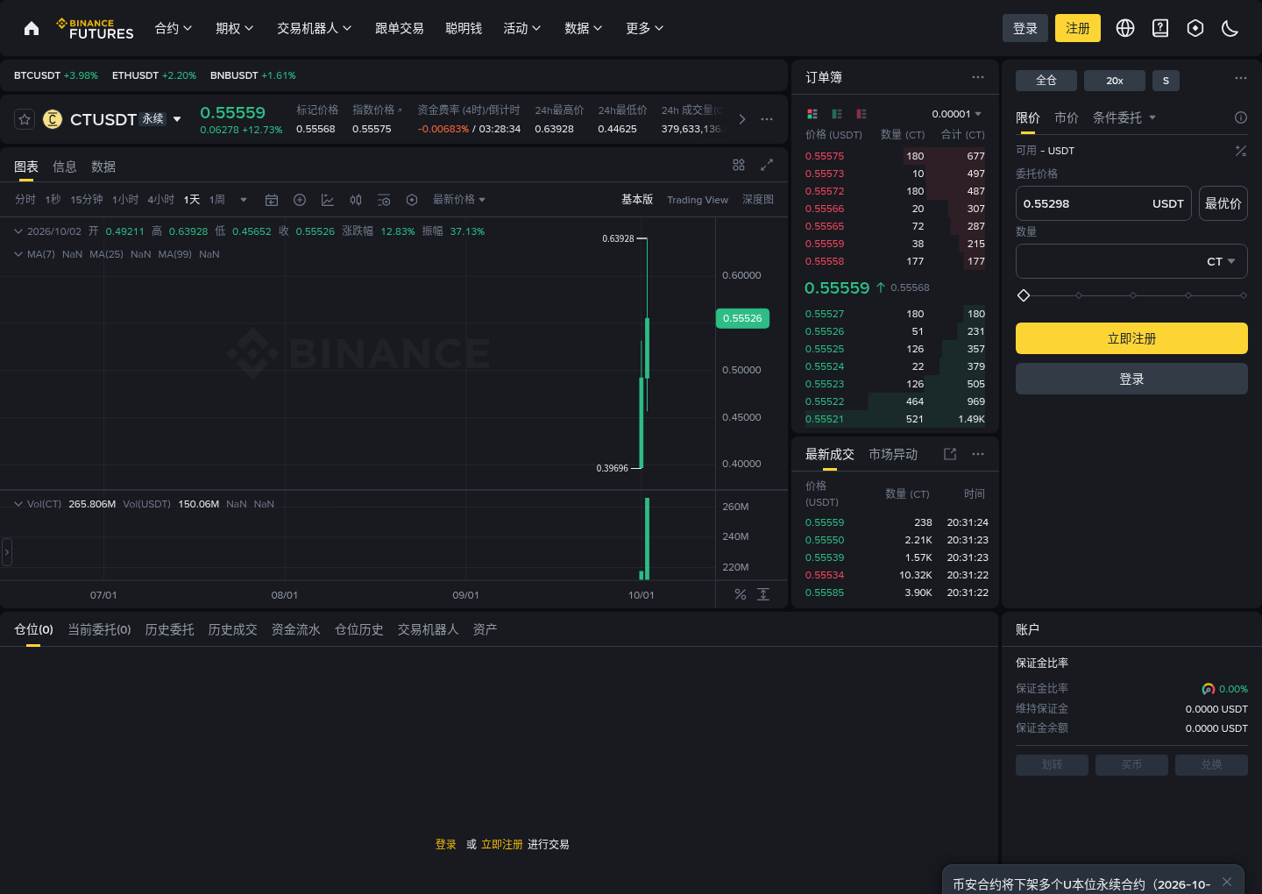Toggle the auto-fit price scale icon
Image resolution: width=1262 pixels, height=894 pixels.
[x=763, y=594]
